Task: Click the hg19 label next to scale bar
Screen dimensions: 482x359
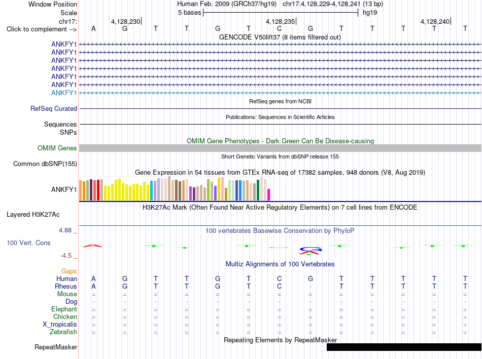Action: pyautogui.click(x=370, y=13)
